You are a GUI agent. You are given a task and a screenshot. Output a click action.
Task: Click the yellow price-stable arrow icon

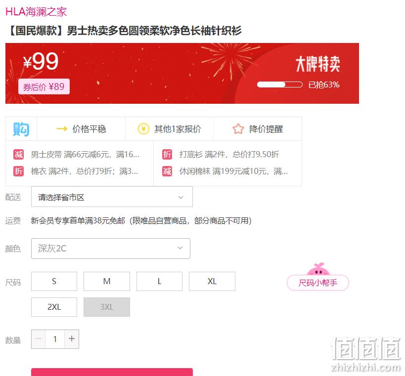(62, 128)
